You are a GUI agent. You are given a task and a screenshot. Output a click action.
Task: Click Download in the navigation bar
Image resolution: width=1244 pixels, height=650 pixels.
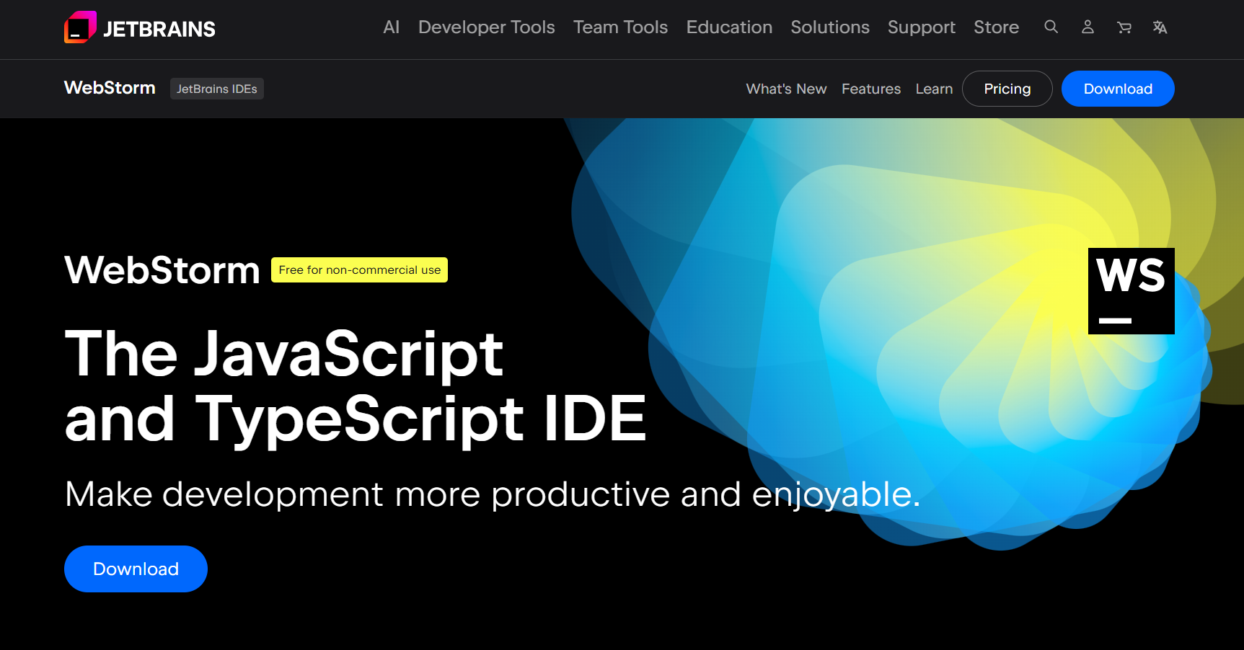(x=1117, y=89)
